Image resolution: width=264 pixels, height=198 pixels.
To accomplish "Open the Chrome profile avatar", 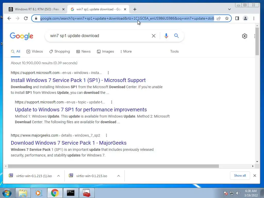I will (245, 18).
